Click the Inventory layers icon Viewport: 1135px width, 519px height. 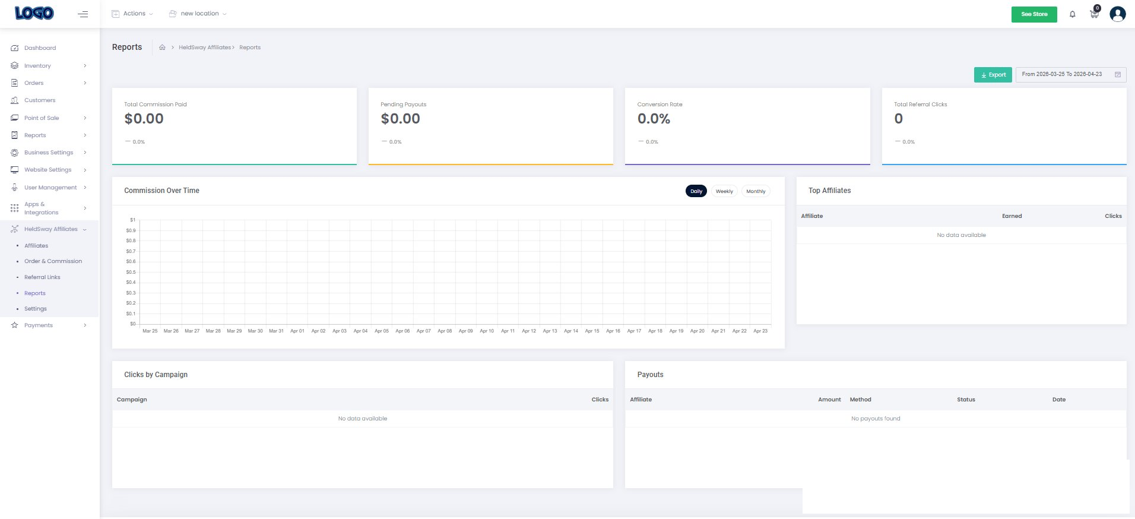14,66
